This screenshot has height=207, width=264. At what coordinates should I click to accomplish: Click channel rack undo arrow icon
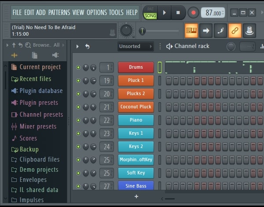tap(87, 46)
